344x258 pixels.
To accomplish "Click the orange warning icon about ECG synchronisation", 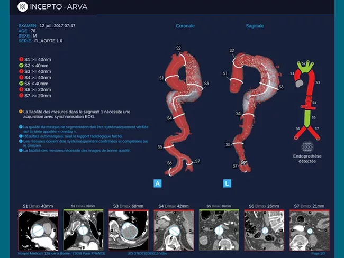I will coord(20,112).
